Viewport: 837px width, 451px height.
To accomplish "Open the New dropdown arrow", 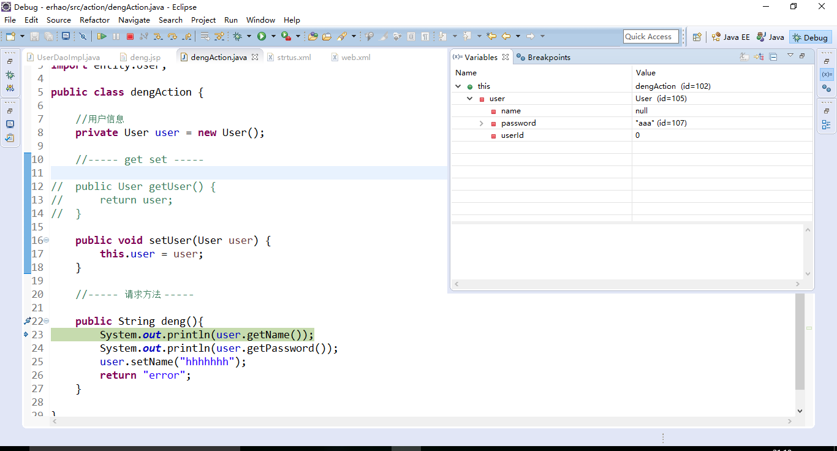I will [23, 37].
